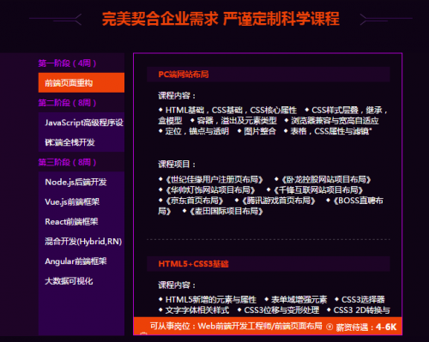Click 《卧龙控股网站项目布局》 project item
Image resolution: width=429 pixels, height=342 pixels.
(326, 179)
